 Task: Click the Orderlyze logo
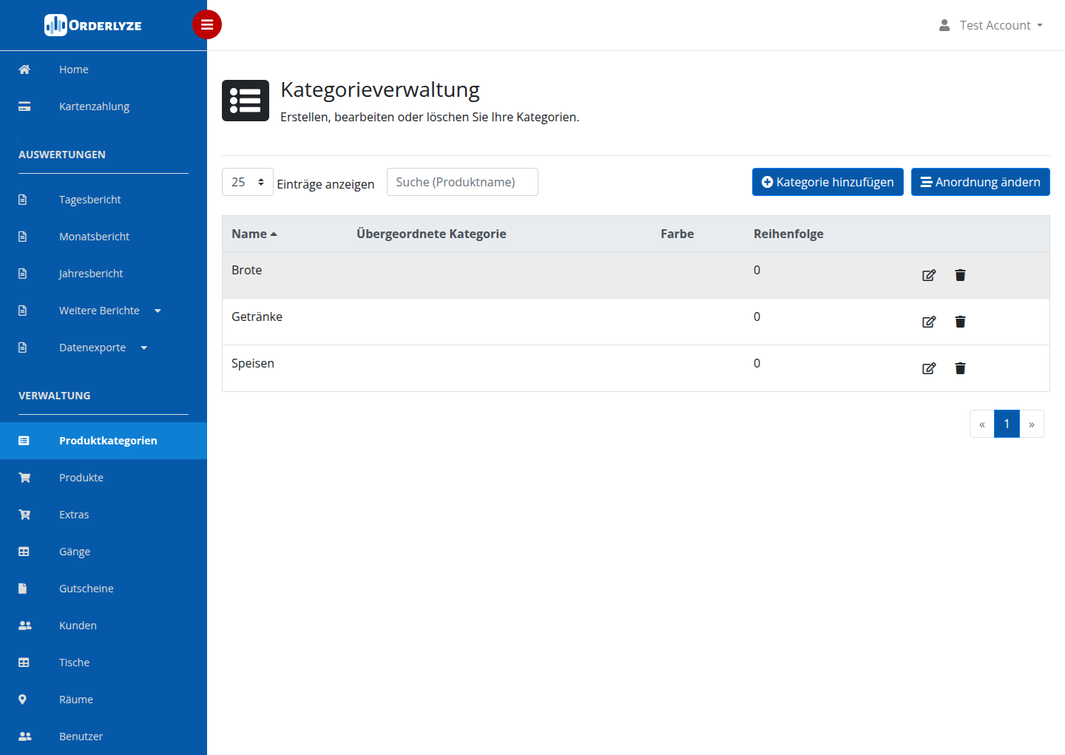pyautogui.click(x=93, y=25)
